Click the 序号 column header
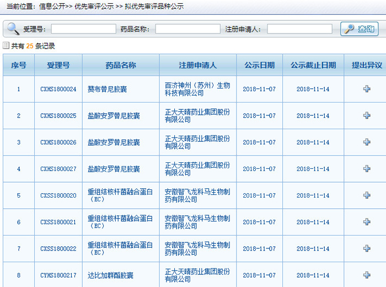This screenshot has height=287, width=386. tap(19, 65)
